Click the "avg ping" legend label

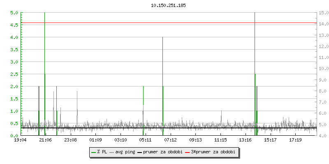[125, 152]
